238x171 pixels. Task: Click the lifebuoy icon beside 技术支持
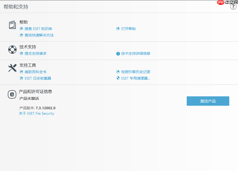coord(12,49)
